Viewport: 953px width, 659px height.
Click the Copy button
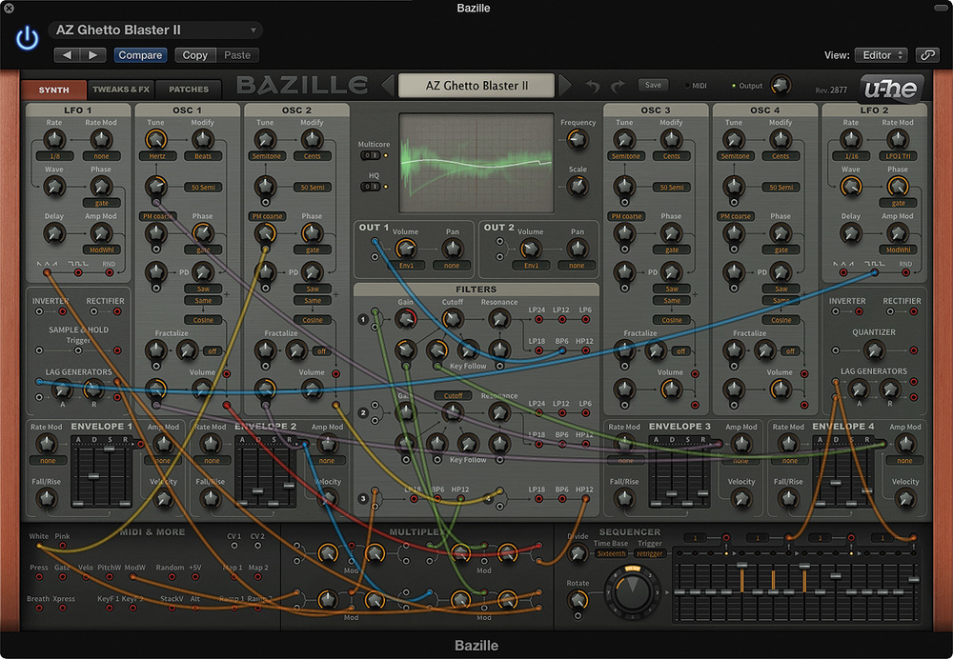pyautogui.click(x=195, y=55)
